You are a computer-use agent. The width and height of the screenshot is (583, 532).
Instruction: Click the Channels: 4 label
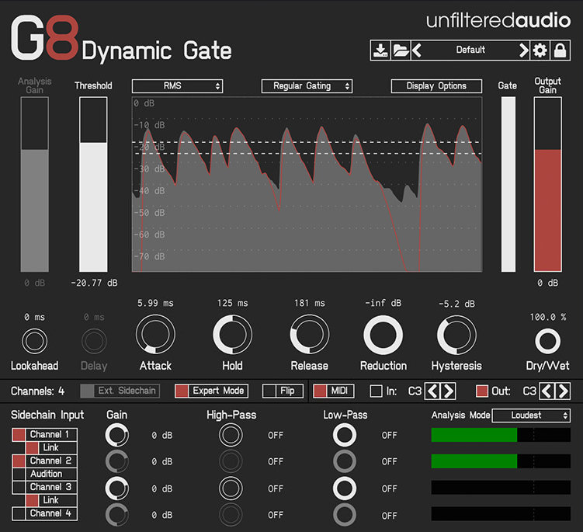click(37, 391)
